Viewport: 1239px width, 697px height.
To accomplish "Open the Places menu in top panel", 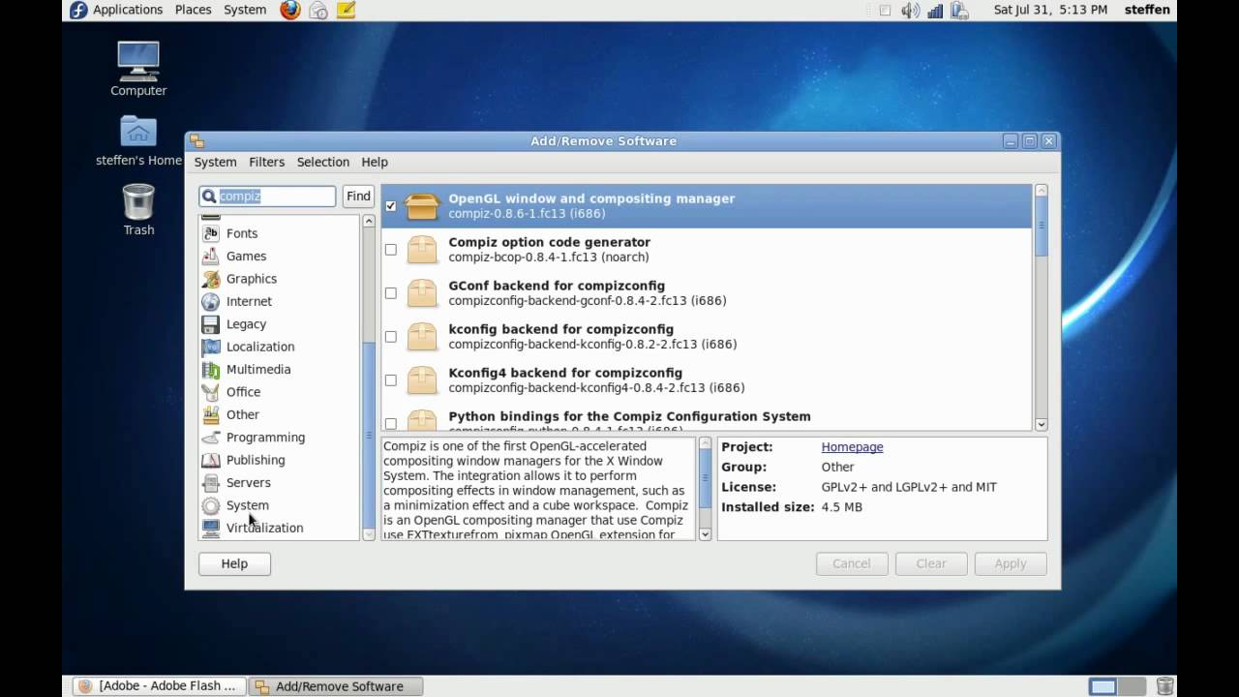I will 193,10.
